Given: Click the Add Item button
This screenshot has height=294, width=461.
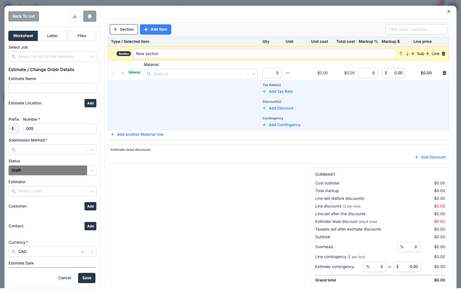Looking at the screenshot, I should click(x=156, y=29).
